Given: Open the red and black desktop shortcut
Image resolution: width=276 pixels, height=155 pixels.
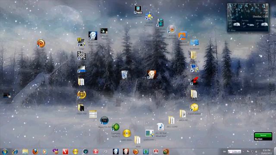Looking at the screenshot, I should click(194, 81).
